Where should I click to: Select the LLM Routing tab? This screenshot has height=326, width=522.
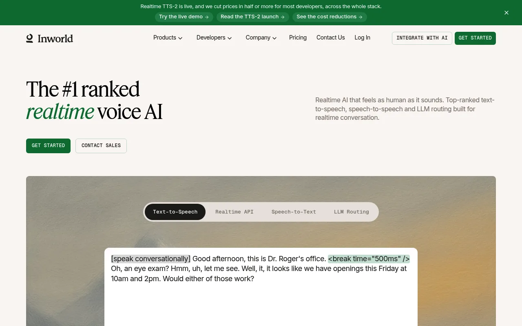[352, 212]
